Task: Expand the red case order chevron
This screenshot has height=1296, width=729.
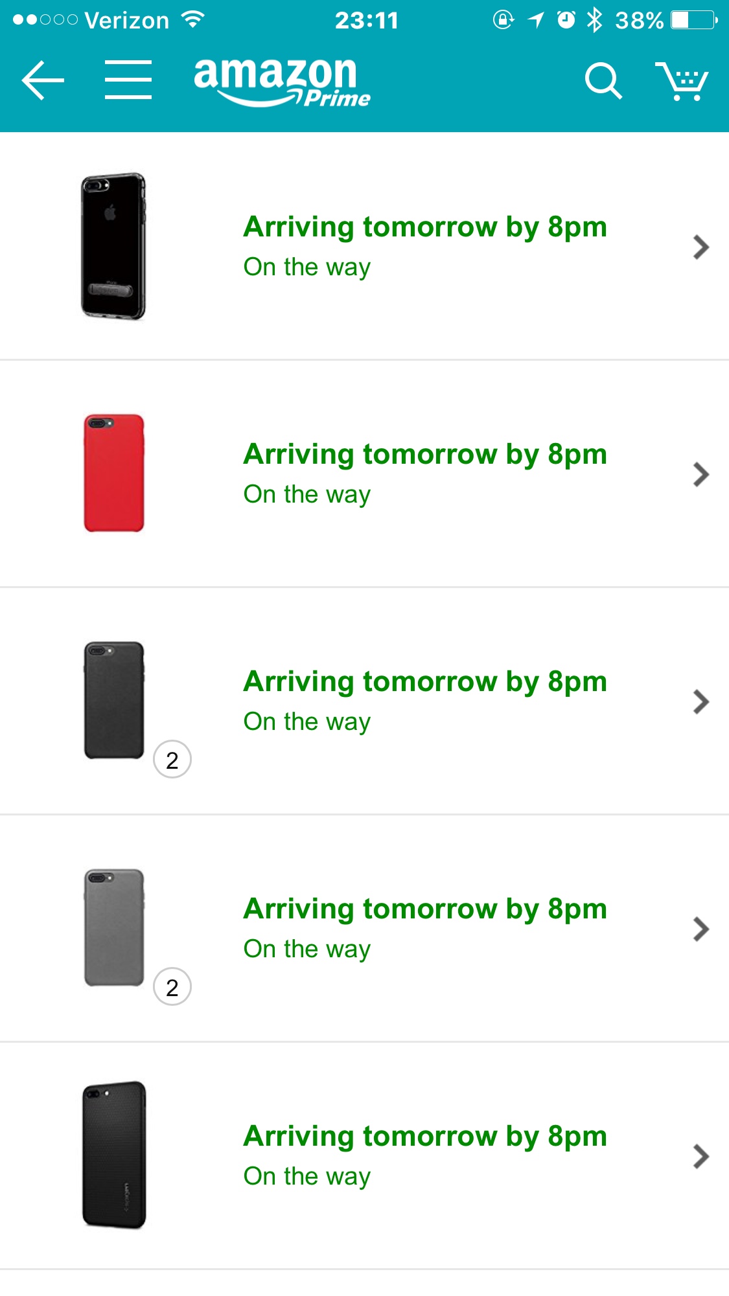Action: coord(700,474)
